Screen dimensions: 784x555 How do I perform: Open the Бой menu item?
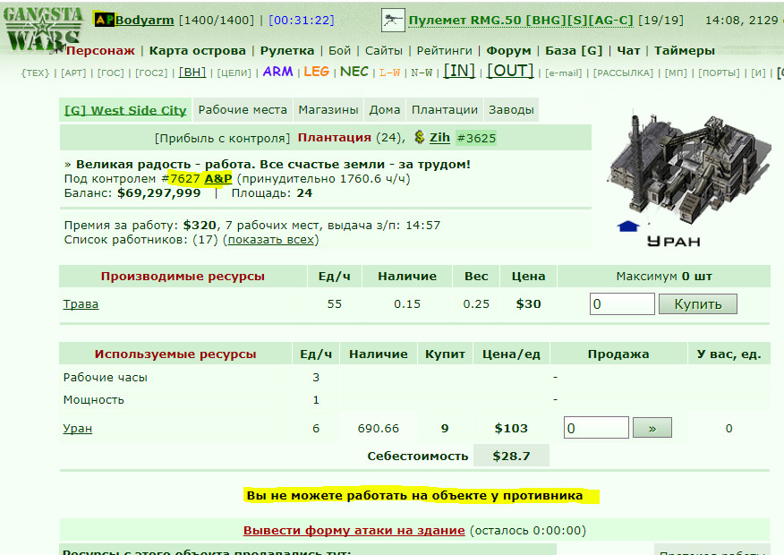339,50
